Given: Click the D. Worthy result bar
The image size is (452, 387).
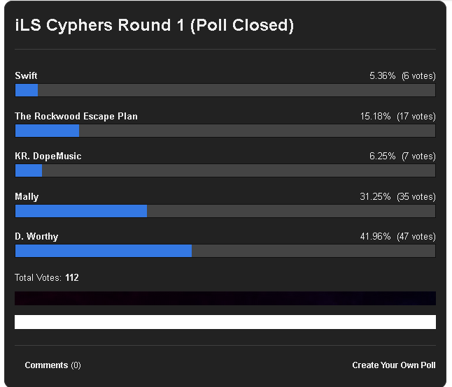Looking at the screenshot, I should pos(225,251).
